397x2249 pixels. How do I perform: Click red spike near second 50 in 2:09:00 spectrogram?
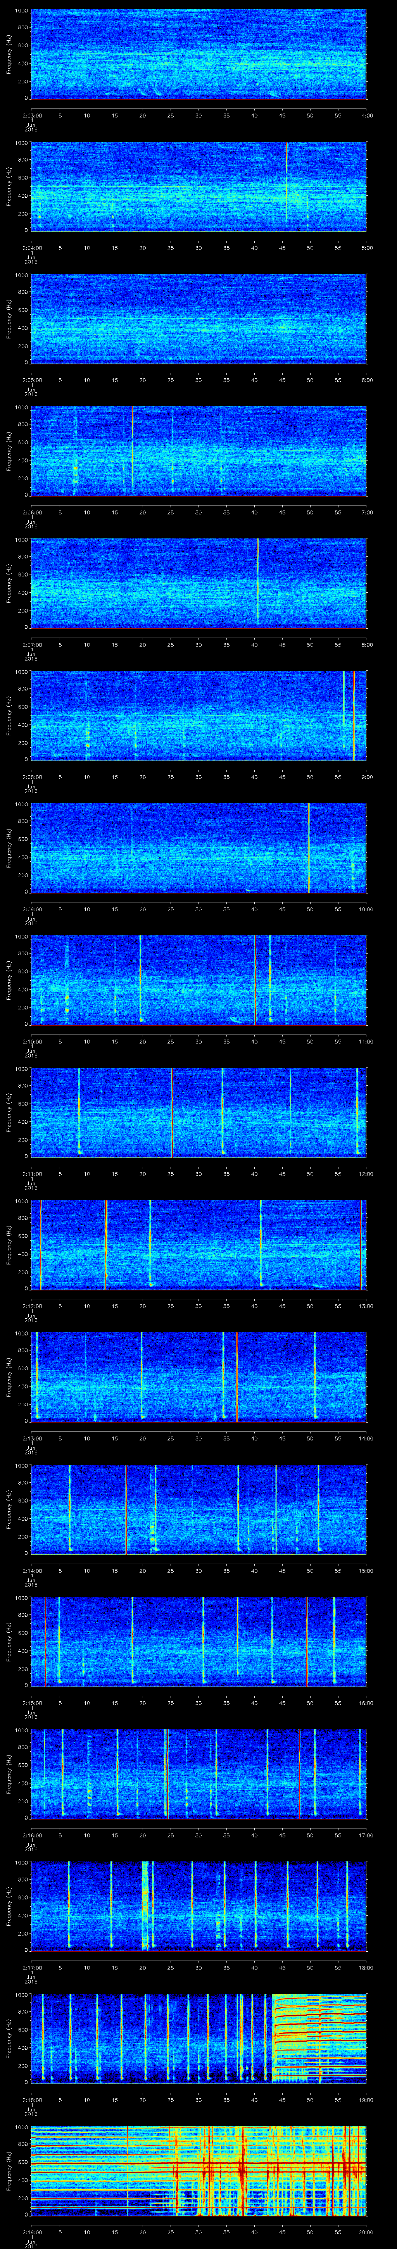click(x=309, y=847)
